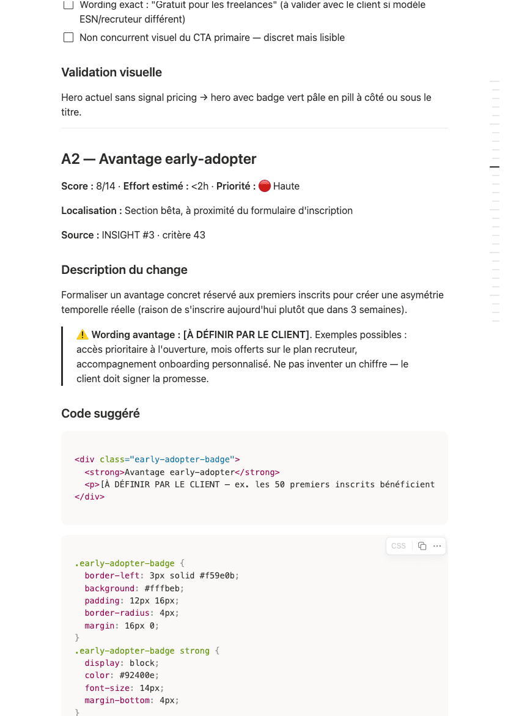Click the "INSIGHT #3 · critère 43" source text
508x716 pixels.
tap(153, 235)
